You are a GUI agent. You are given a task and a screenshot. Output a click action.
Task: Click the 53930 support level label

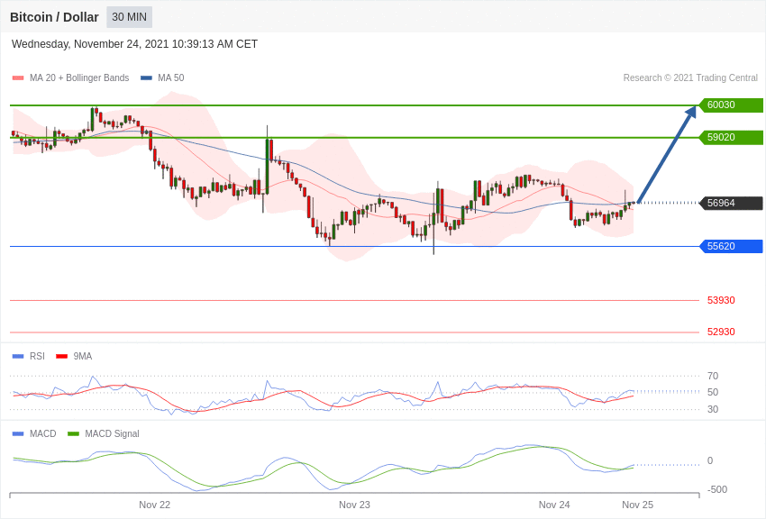point(721,300)
